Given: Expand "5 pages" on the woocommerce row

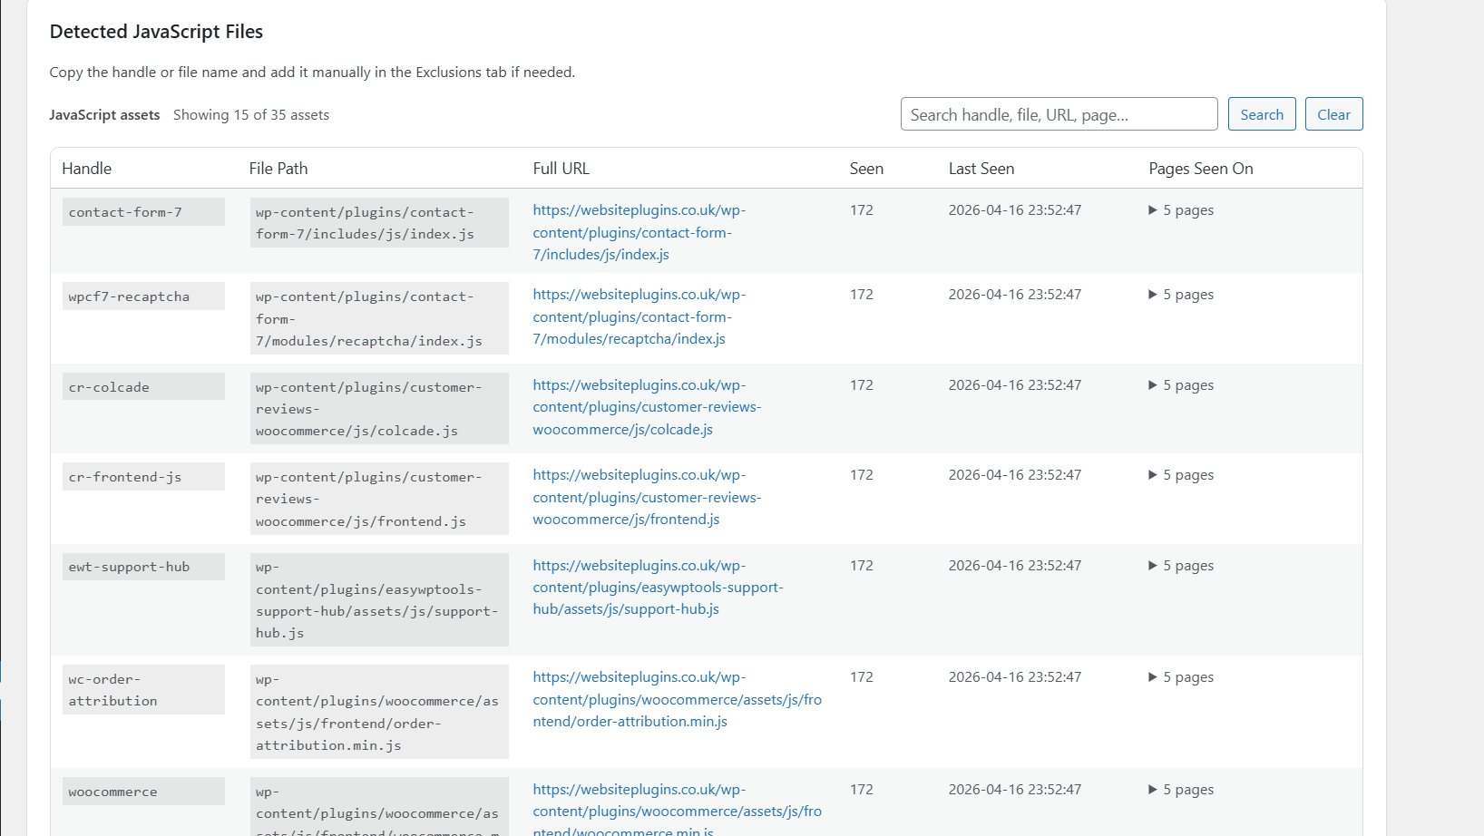Looking at the screenshot, I should click(x=1179, y=789).
